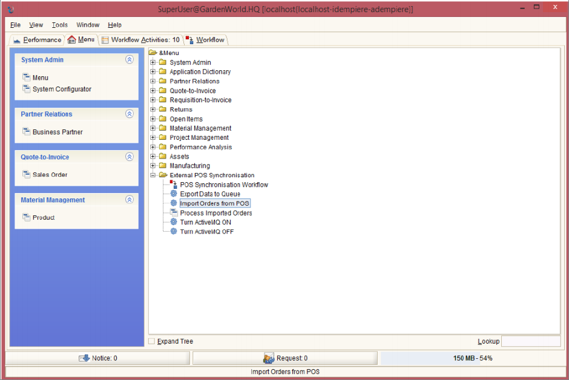Click the Turn ActiveMQ ON gear icon
The width and height of the screenshot is (569, 380).
pos(174,222)
